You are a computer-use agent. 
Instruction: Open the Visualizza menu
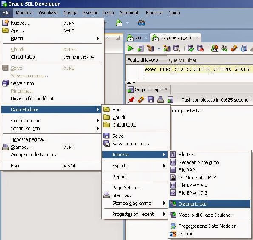click(48, 13)
